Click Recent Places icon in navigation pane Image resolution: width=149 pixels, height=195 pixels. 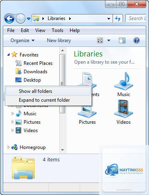coord(18,63)
